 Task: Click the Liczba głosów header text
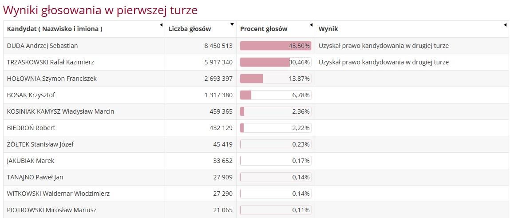tap(190, 29)
